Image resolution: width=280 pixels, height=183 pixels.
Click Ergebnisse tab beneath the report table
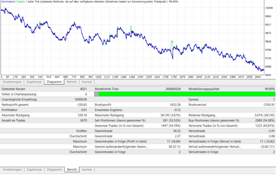pyautogui.click(x=34, y=169)
